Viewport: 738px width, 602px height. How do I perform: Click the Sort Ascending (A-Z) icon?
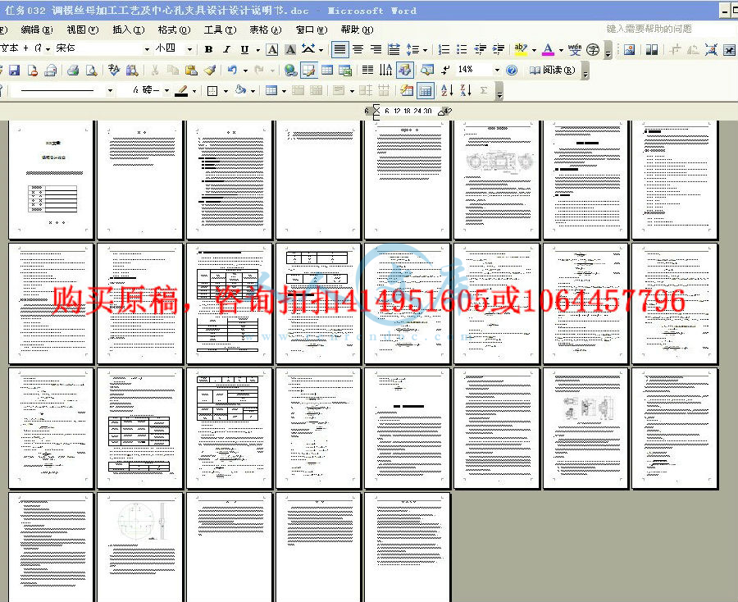click(447, 90)
